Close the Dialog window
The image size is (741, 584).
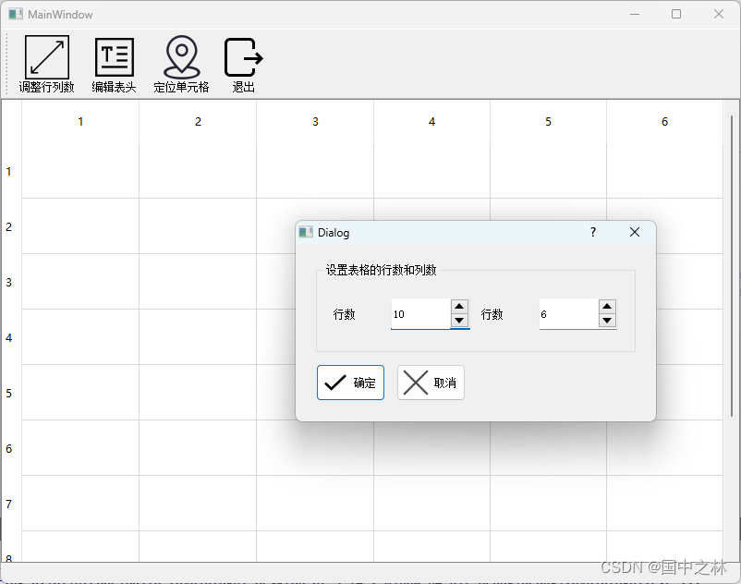click(635, 232)
